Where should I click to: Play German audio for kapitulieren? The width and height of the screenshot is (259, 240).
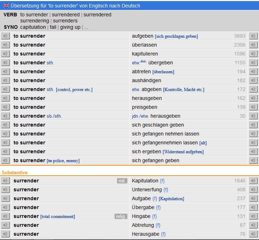pyautogui.click(x=253, y=54)
